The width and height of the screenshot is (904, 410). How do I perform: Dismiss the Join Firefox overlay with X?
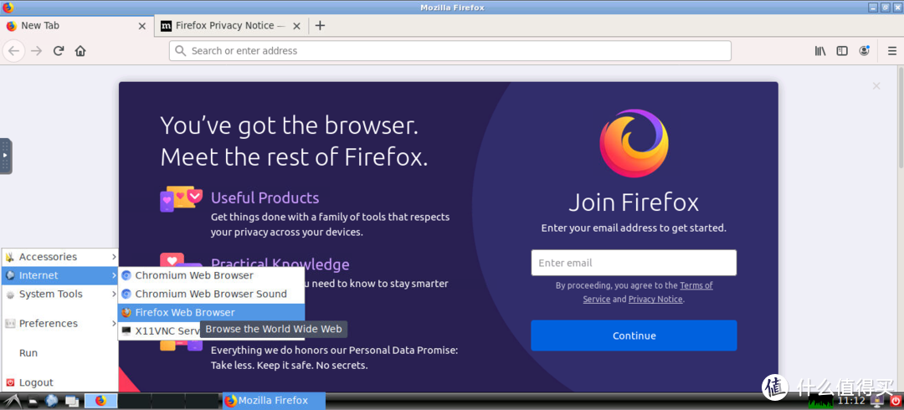point(876,86)
